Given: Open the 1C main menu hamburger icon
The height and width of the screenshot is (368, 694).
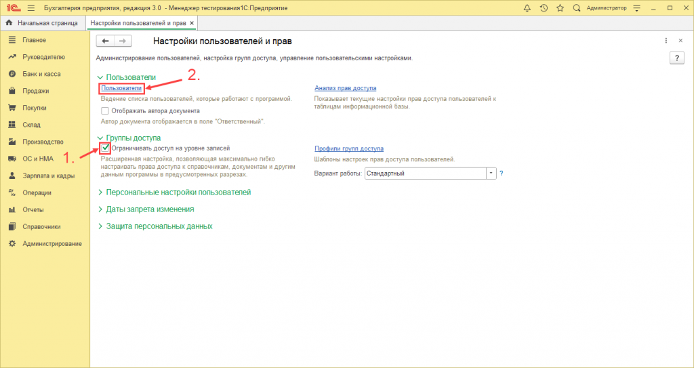Looking at the screenshot, I should pyautogui.click(x=31, y=8).
